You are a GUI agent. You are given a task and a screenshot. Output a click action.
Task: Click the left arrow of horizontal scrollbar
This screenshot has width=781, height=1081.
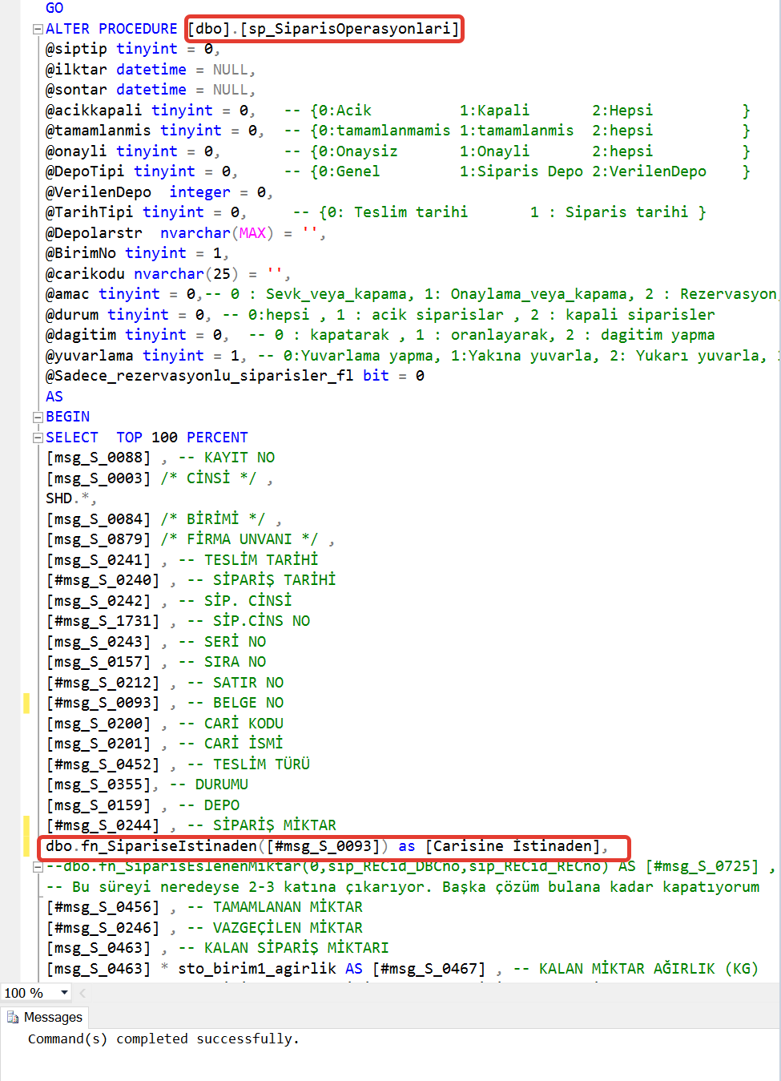[x=83, y=993]
